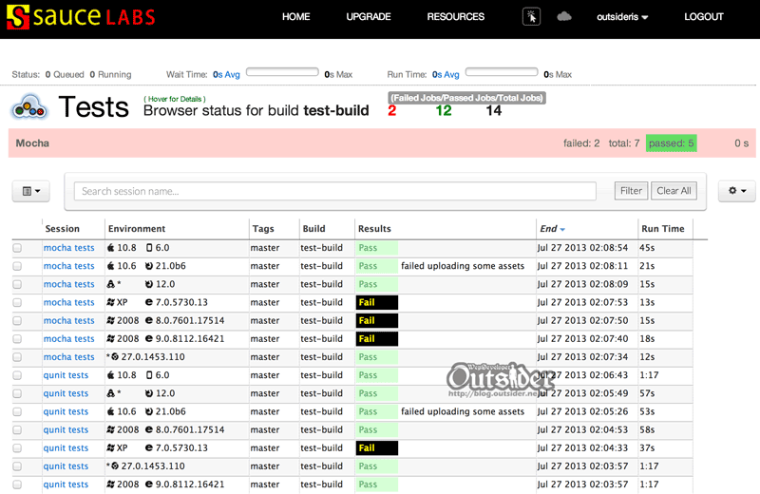Click the Results column header
760x494 pixels.
374,229
